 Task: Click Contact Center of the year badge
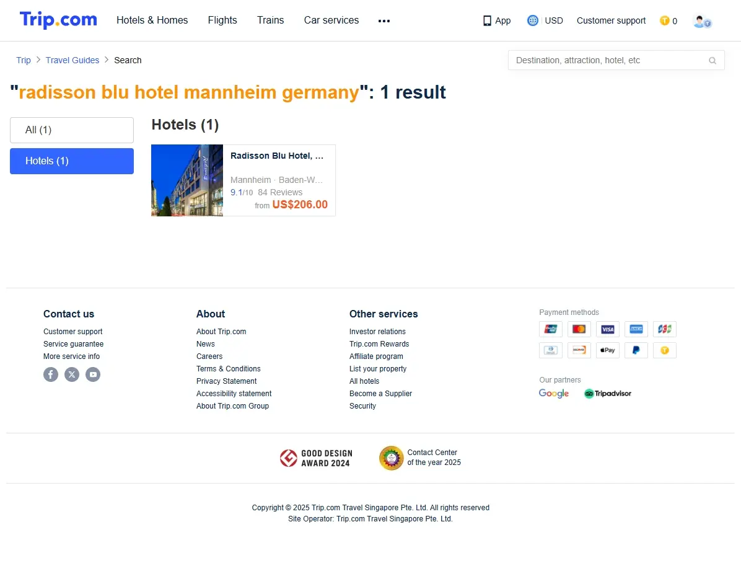419,458
